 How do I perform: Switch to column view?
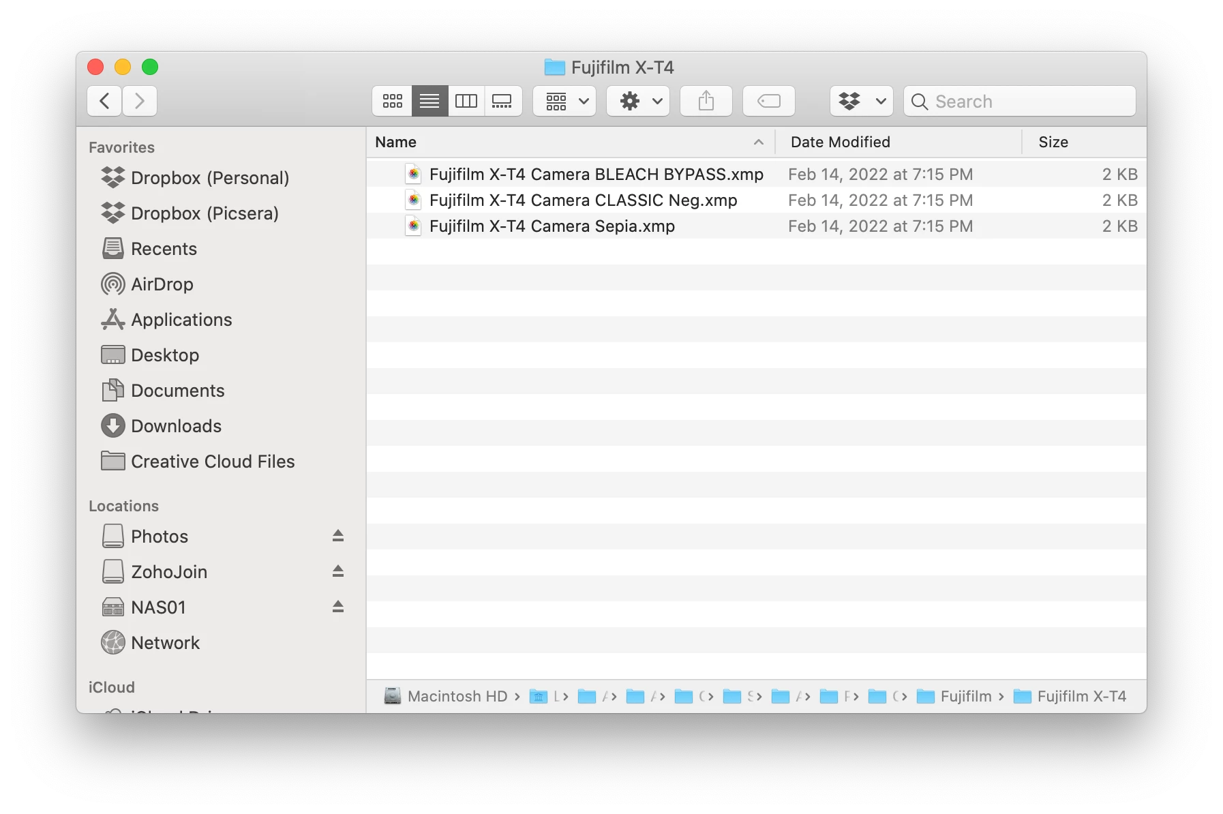click(x=466, y=101)
